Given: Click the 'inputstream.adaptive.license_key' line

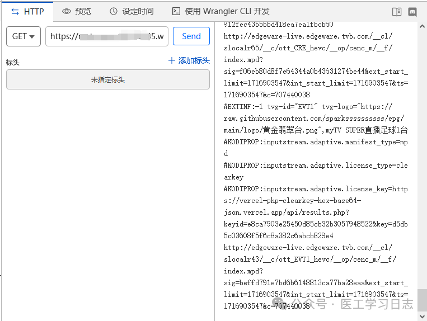Looking at the screenshot, I should (x=316, y=189).
